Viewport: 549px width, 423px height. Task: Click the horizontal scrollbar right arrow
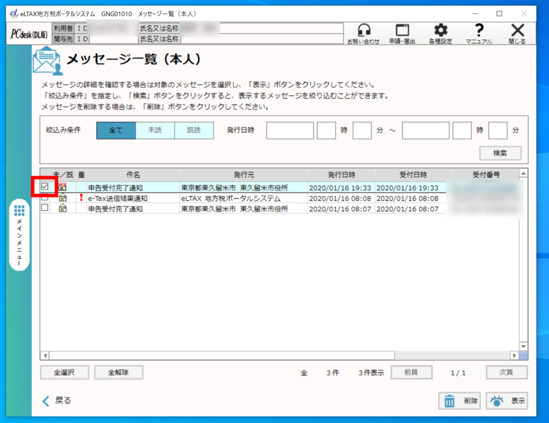click(x=514, y=355)
